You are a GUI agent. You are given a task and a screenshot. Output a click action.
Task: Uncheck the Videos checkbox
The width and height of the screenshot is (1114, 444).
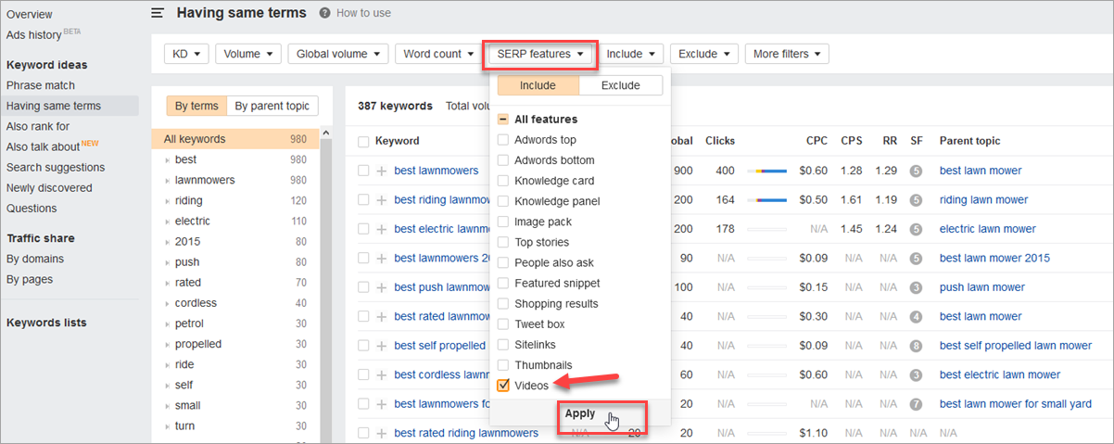(x=503, y=386)
